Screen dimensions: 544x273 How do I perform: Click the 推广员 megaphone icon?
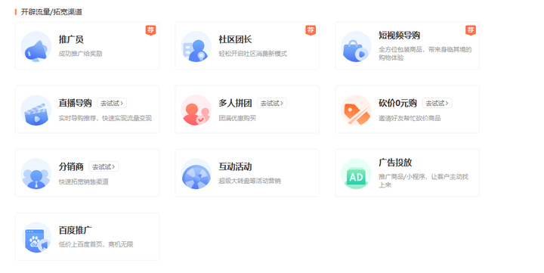tap(36, 47)
